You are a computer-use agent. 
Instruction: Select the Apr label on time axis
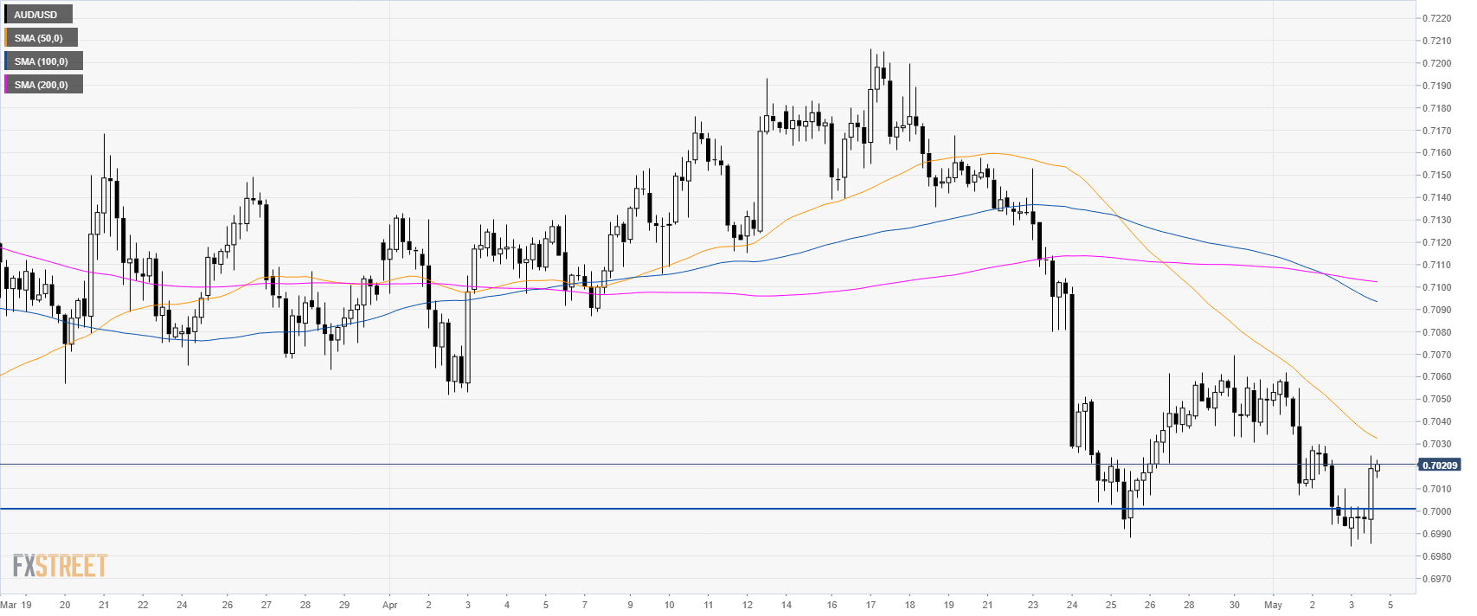389,605
